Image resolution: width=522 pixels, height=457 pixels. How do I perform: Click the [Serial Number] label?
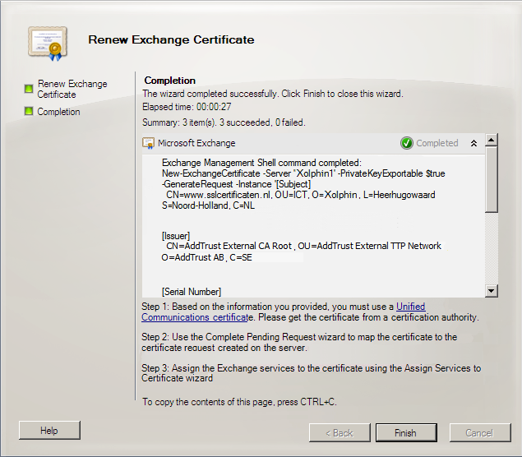click(192, 292)
